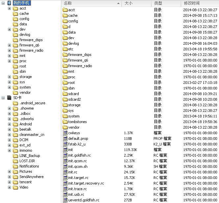The image size is (219, 203).
Task: Select storage folder in the tree
Action: (x=26, y=77)
